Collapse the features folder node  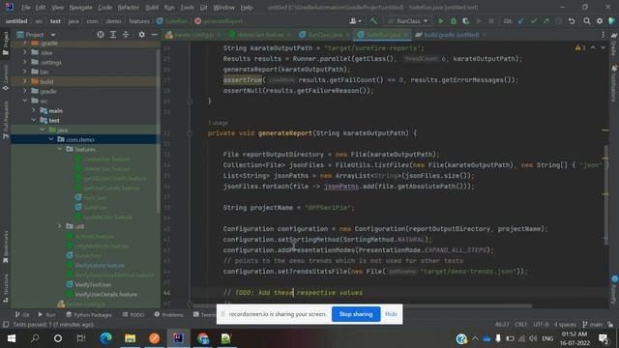tap(60, 149)
